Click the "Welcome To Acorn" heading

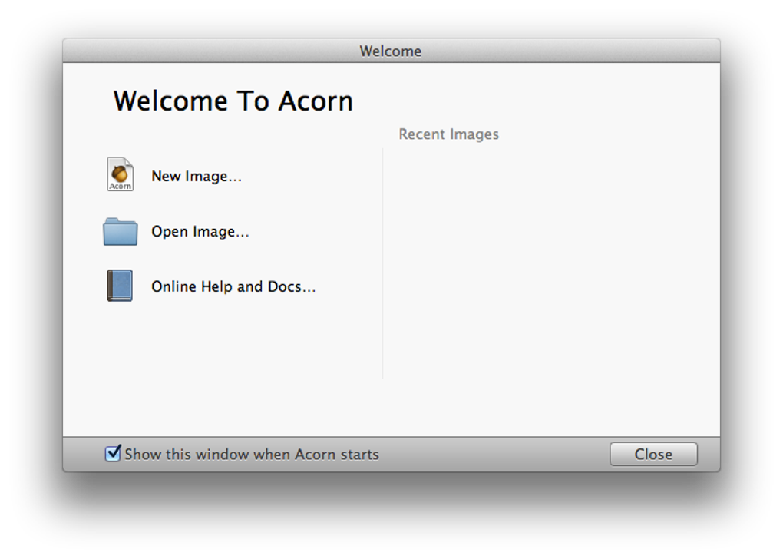(x=233, y=101)
